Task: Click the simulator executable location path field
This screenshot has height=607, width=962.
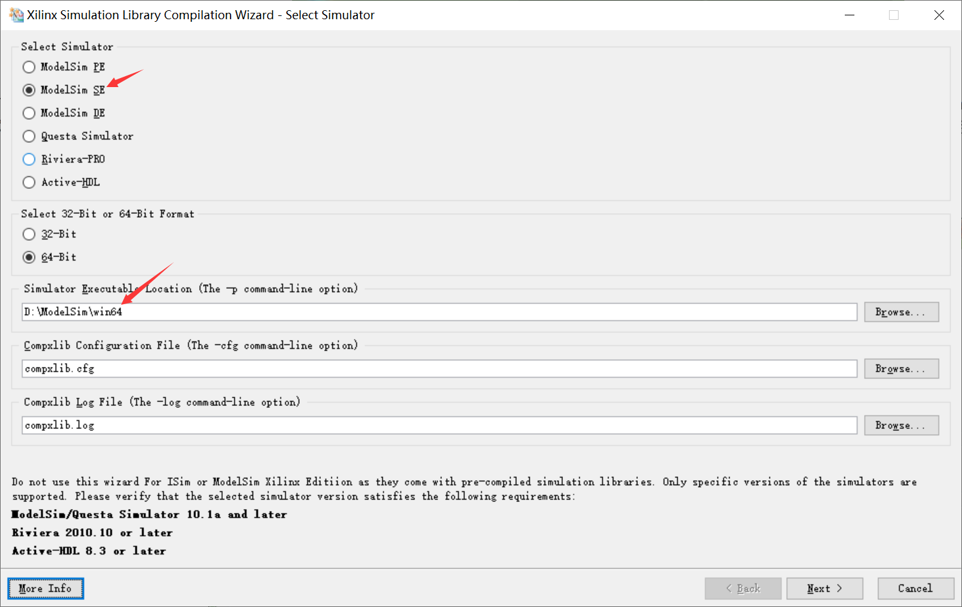Action: (x=439, y=312)
